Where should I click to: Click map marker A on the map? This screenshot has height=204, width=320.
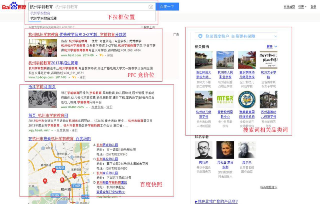pos(45,181)
